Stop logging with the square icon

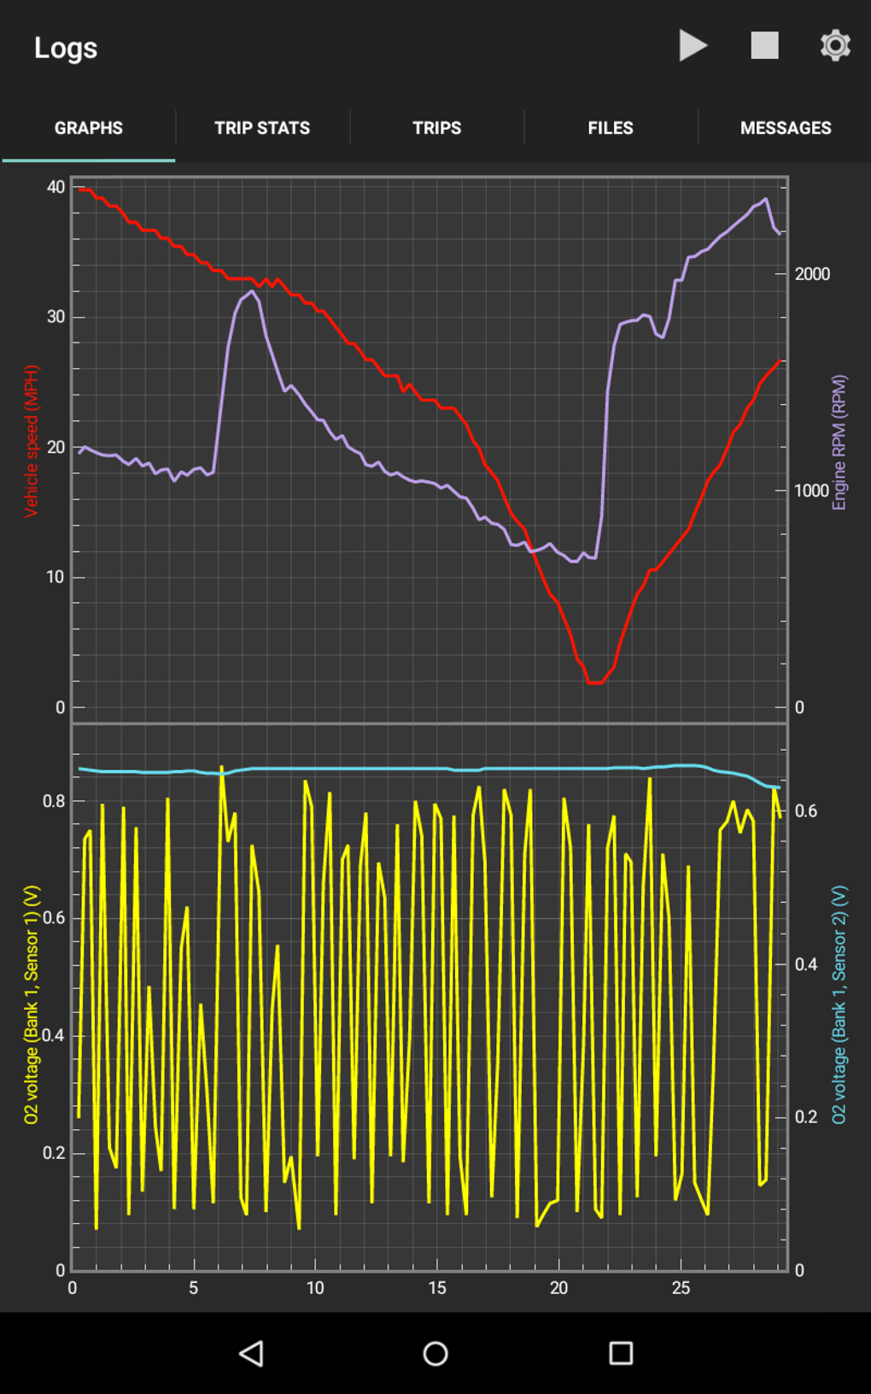pos(764,45)
